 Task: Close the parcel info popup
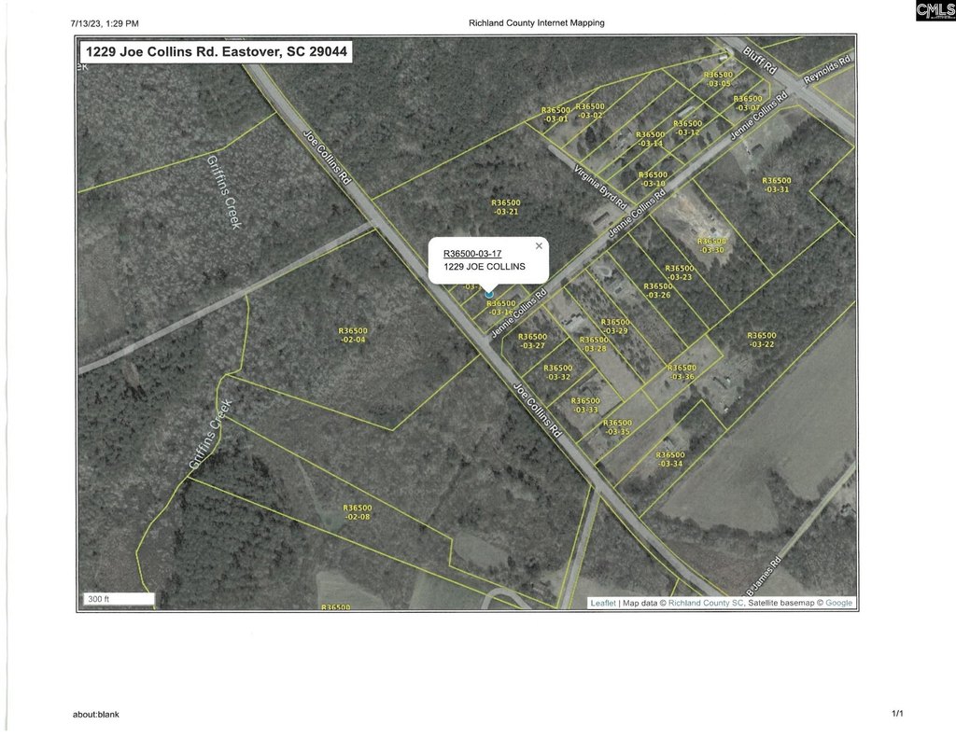539,246
